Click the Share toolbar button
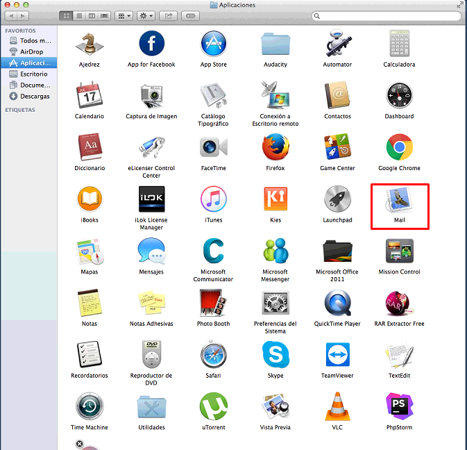Screen dimensions: 467x450 pos(169,16)
